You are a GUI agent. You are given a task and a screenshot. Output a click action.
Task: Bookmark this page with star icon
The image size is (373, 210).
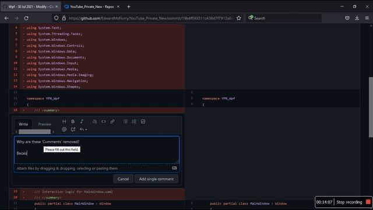(x=238, y=18)
